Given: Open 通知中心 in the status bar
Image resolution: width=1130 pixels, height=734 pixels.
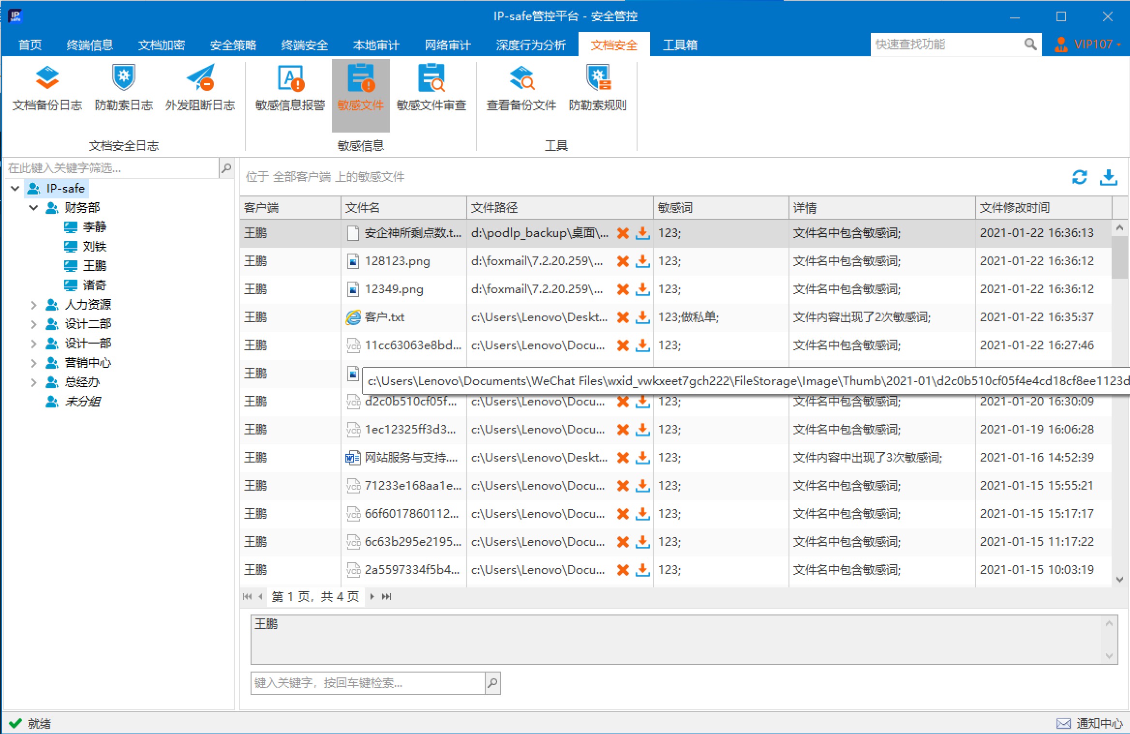Looking at the screenshot, I should click(x=1089, y=723).
